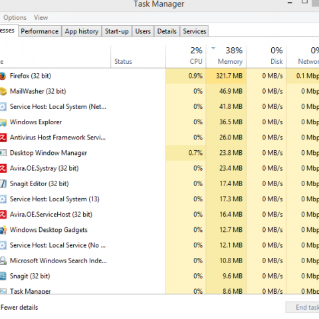Select Antivirus Host Framework Servi... row

pos(159,138)
